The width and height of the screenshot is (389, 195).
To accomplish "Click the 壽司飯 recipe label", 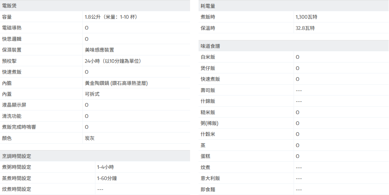I will coord(208,90).
